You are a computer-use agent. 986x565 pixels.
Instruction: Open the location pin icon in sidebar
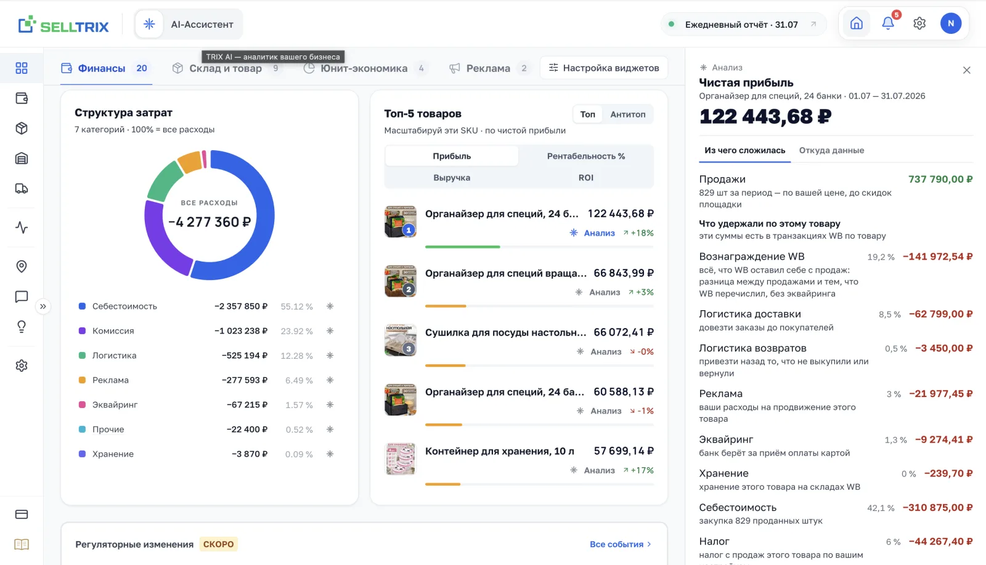(x=22, y=266)
